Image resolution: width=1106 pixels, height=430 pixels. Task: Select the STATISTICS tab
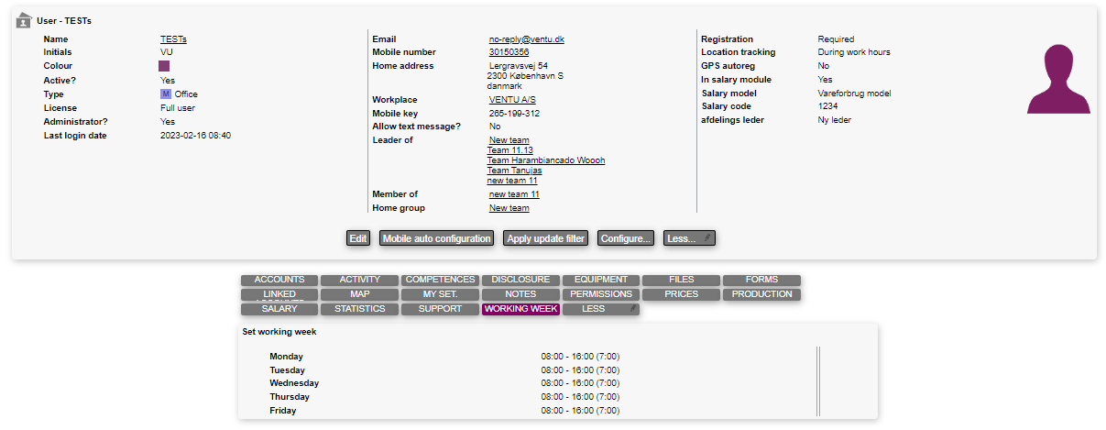click(359, 309)
